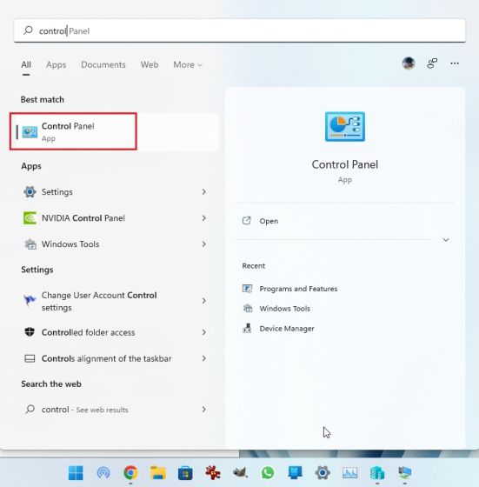Click the blue buildings icon on taskbar

[377, 473]
